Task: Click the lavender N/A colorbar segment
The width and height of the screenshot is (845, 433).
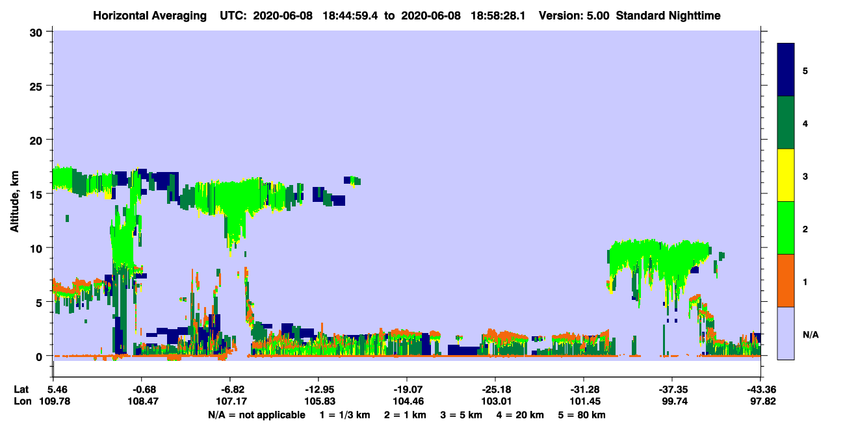Action: click(x=786, y=333)
